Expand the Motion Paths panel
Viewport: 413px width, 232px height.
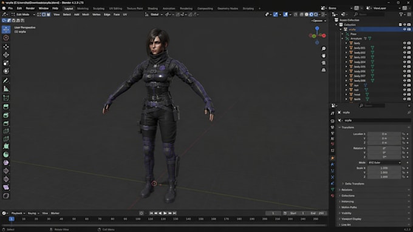coord(349,207)
